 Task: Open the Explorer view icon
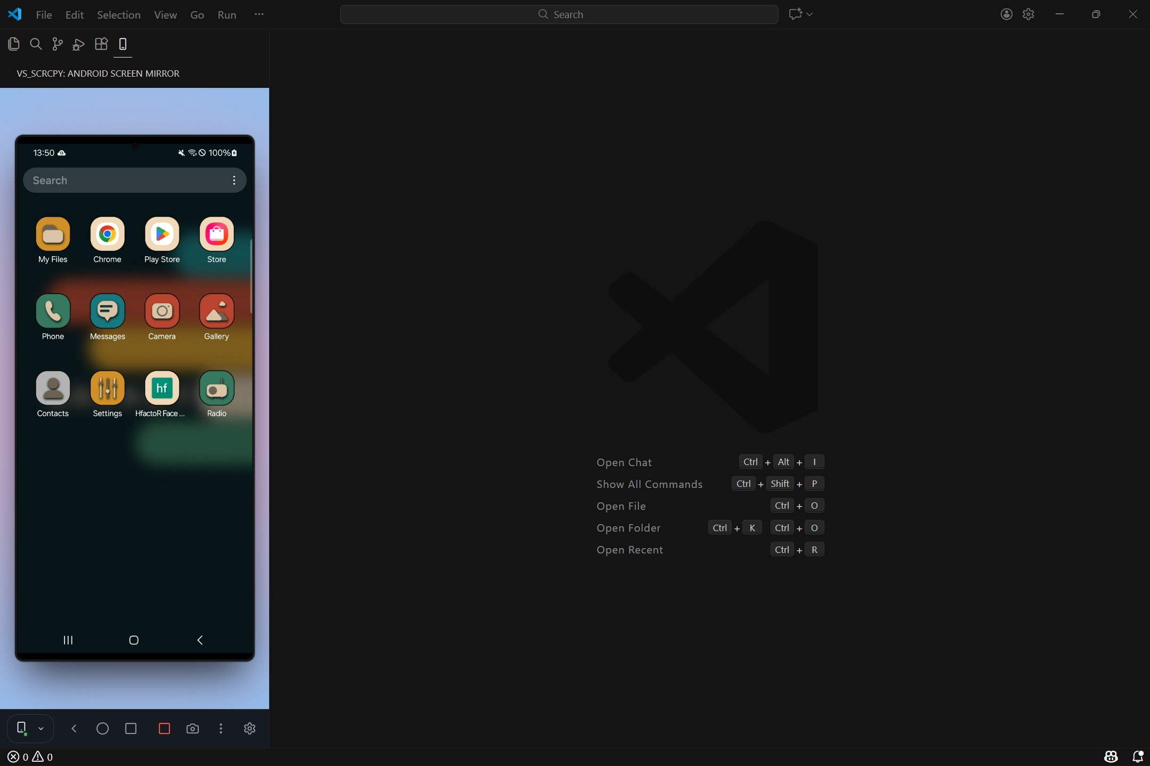click(x=14, y=44)
